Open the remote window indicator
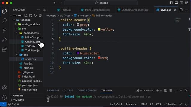191x107 pixels. 3,104
